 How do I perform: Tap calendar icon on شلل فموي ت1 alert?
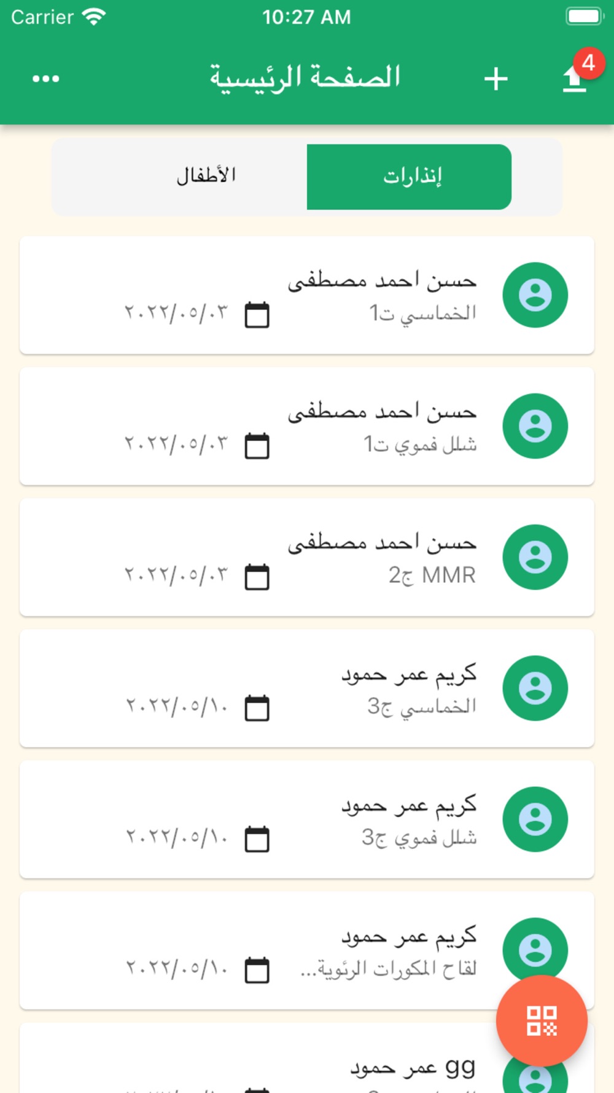click(x=257, y=446)
